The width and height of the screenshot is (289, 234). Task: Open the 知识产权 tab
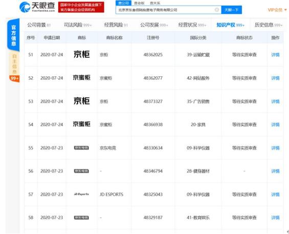tap(230, 25)
